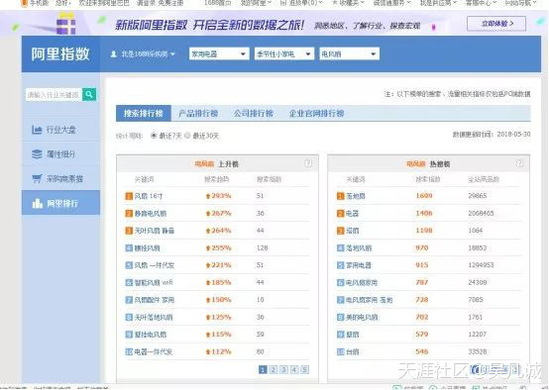Switch to 产品排行榜 tab
This screenshot has width=549, height=390.
tap(198, 113)
